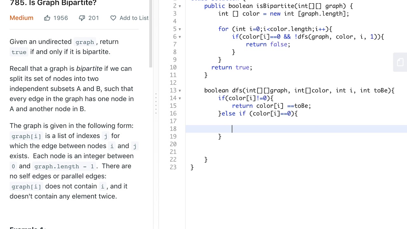Viewport: 407px width, 229px height.
Task: Place cursor on empty line 18
Action: [296, 128]
